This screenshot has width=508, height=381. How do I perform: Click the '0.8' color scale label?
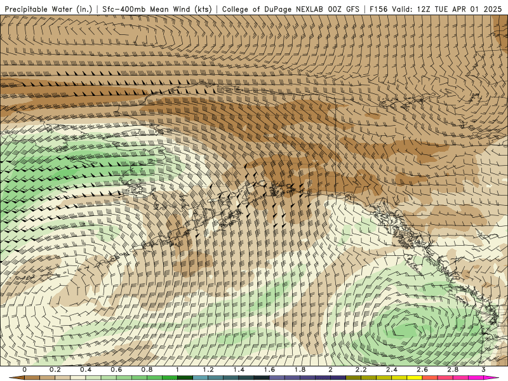pos(147,370)
